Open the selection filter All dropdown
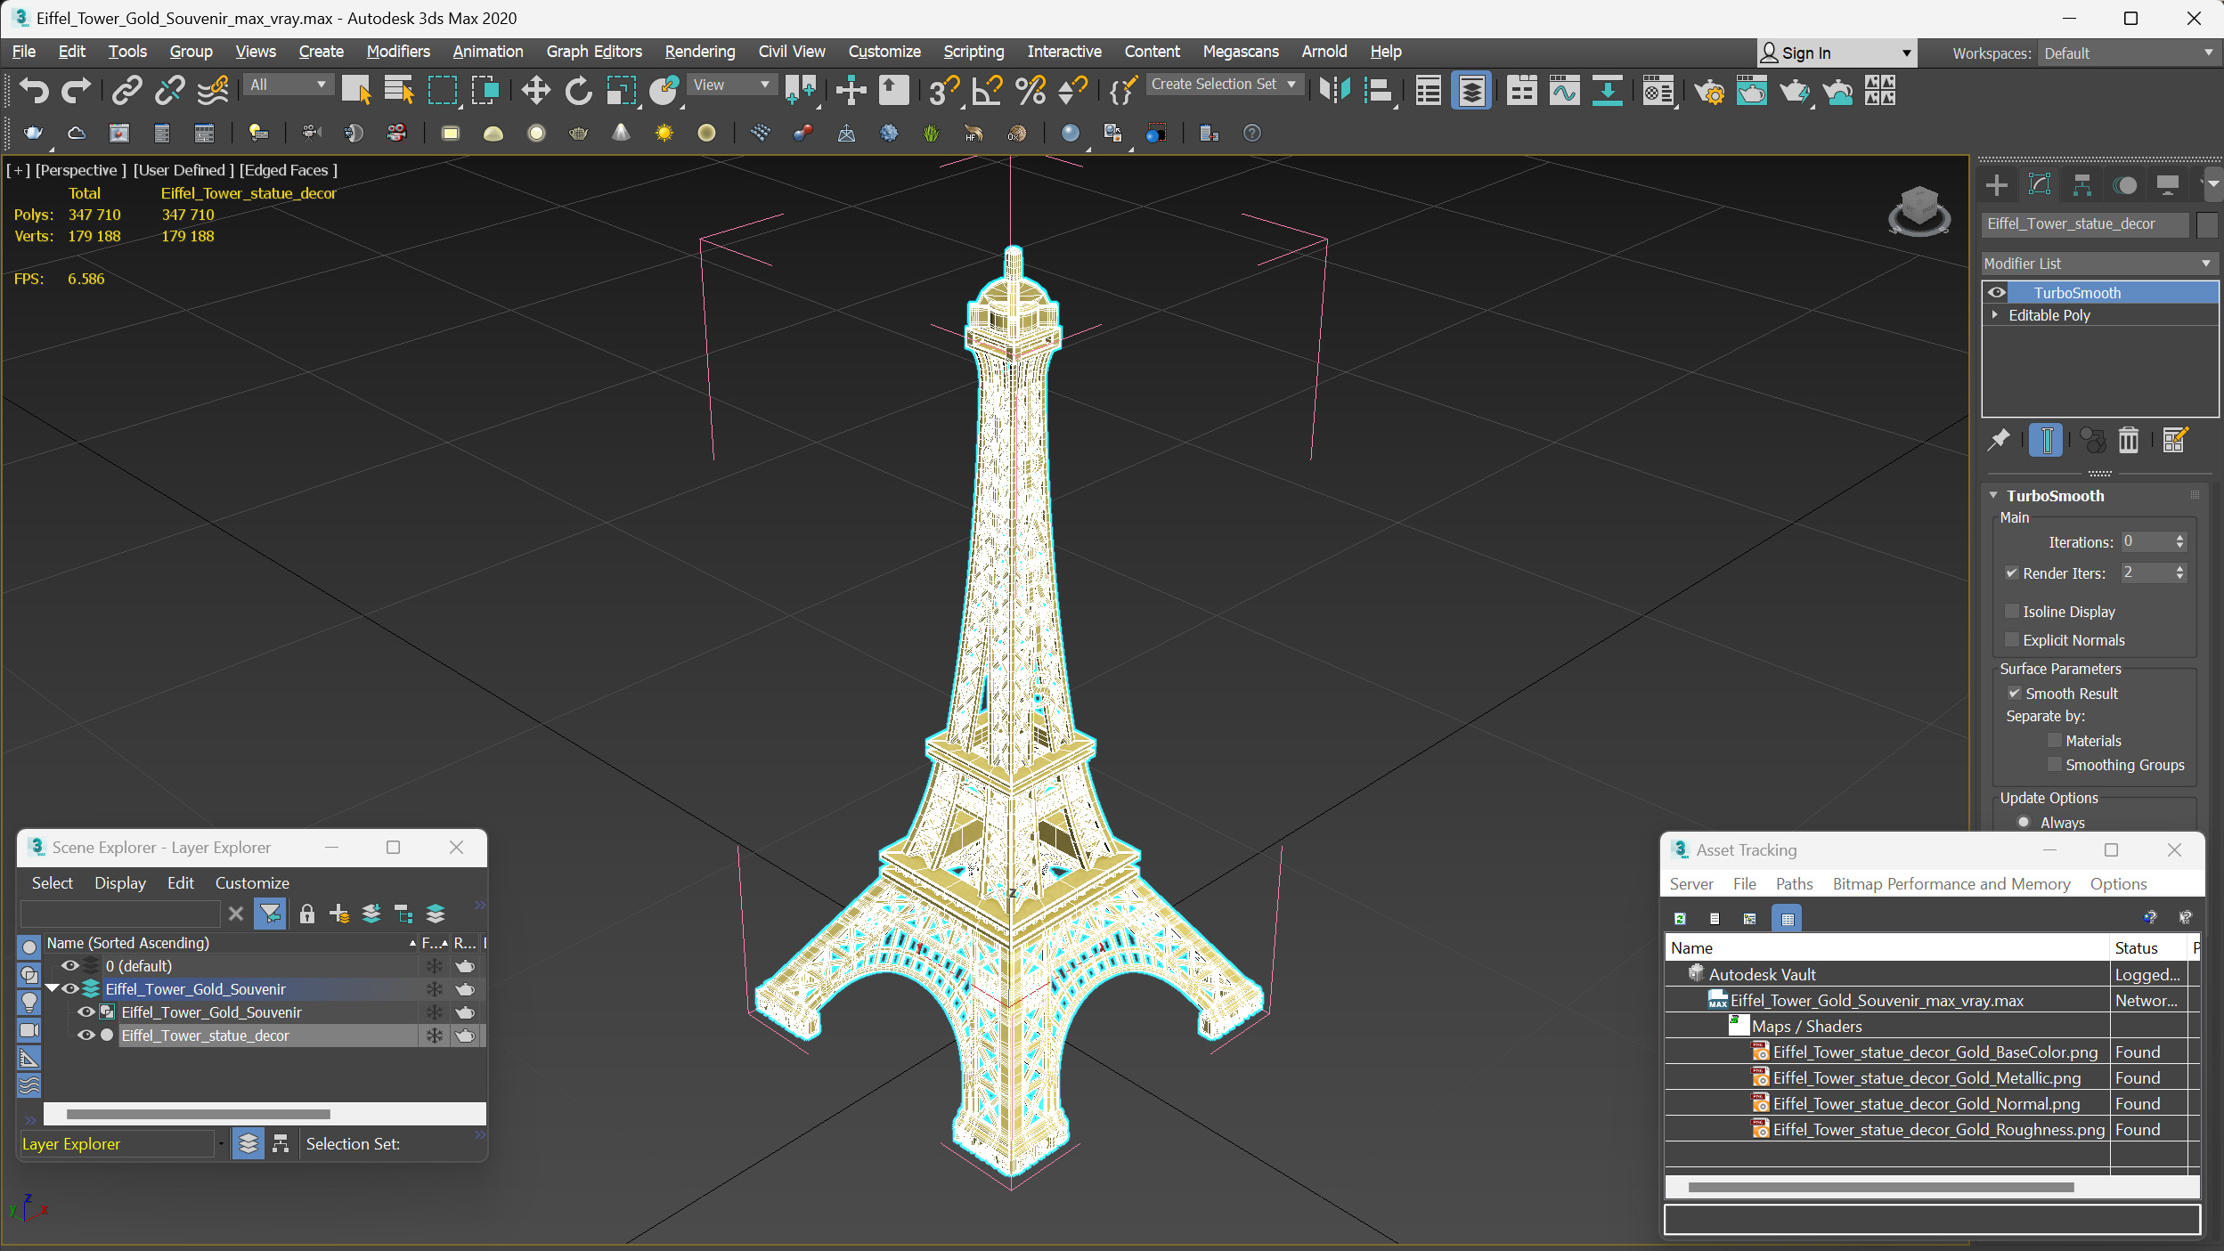The height and width of the screenshot is (1251, 2224). (x=287, y=85)
